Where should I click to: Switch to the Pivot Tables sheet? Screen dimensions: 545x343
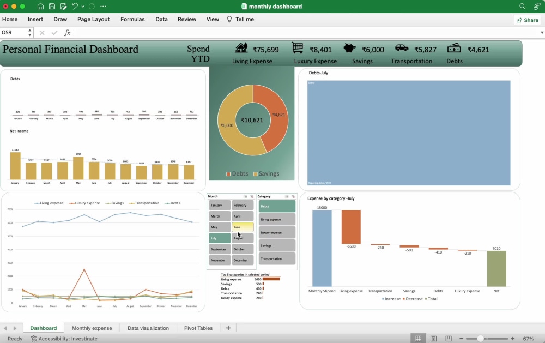pos(198,328)
